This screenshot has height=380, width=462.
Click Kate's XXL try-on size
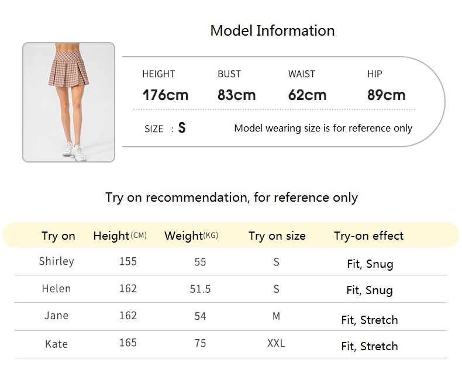[x=276, y=343]
